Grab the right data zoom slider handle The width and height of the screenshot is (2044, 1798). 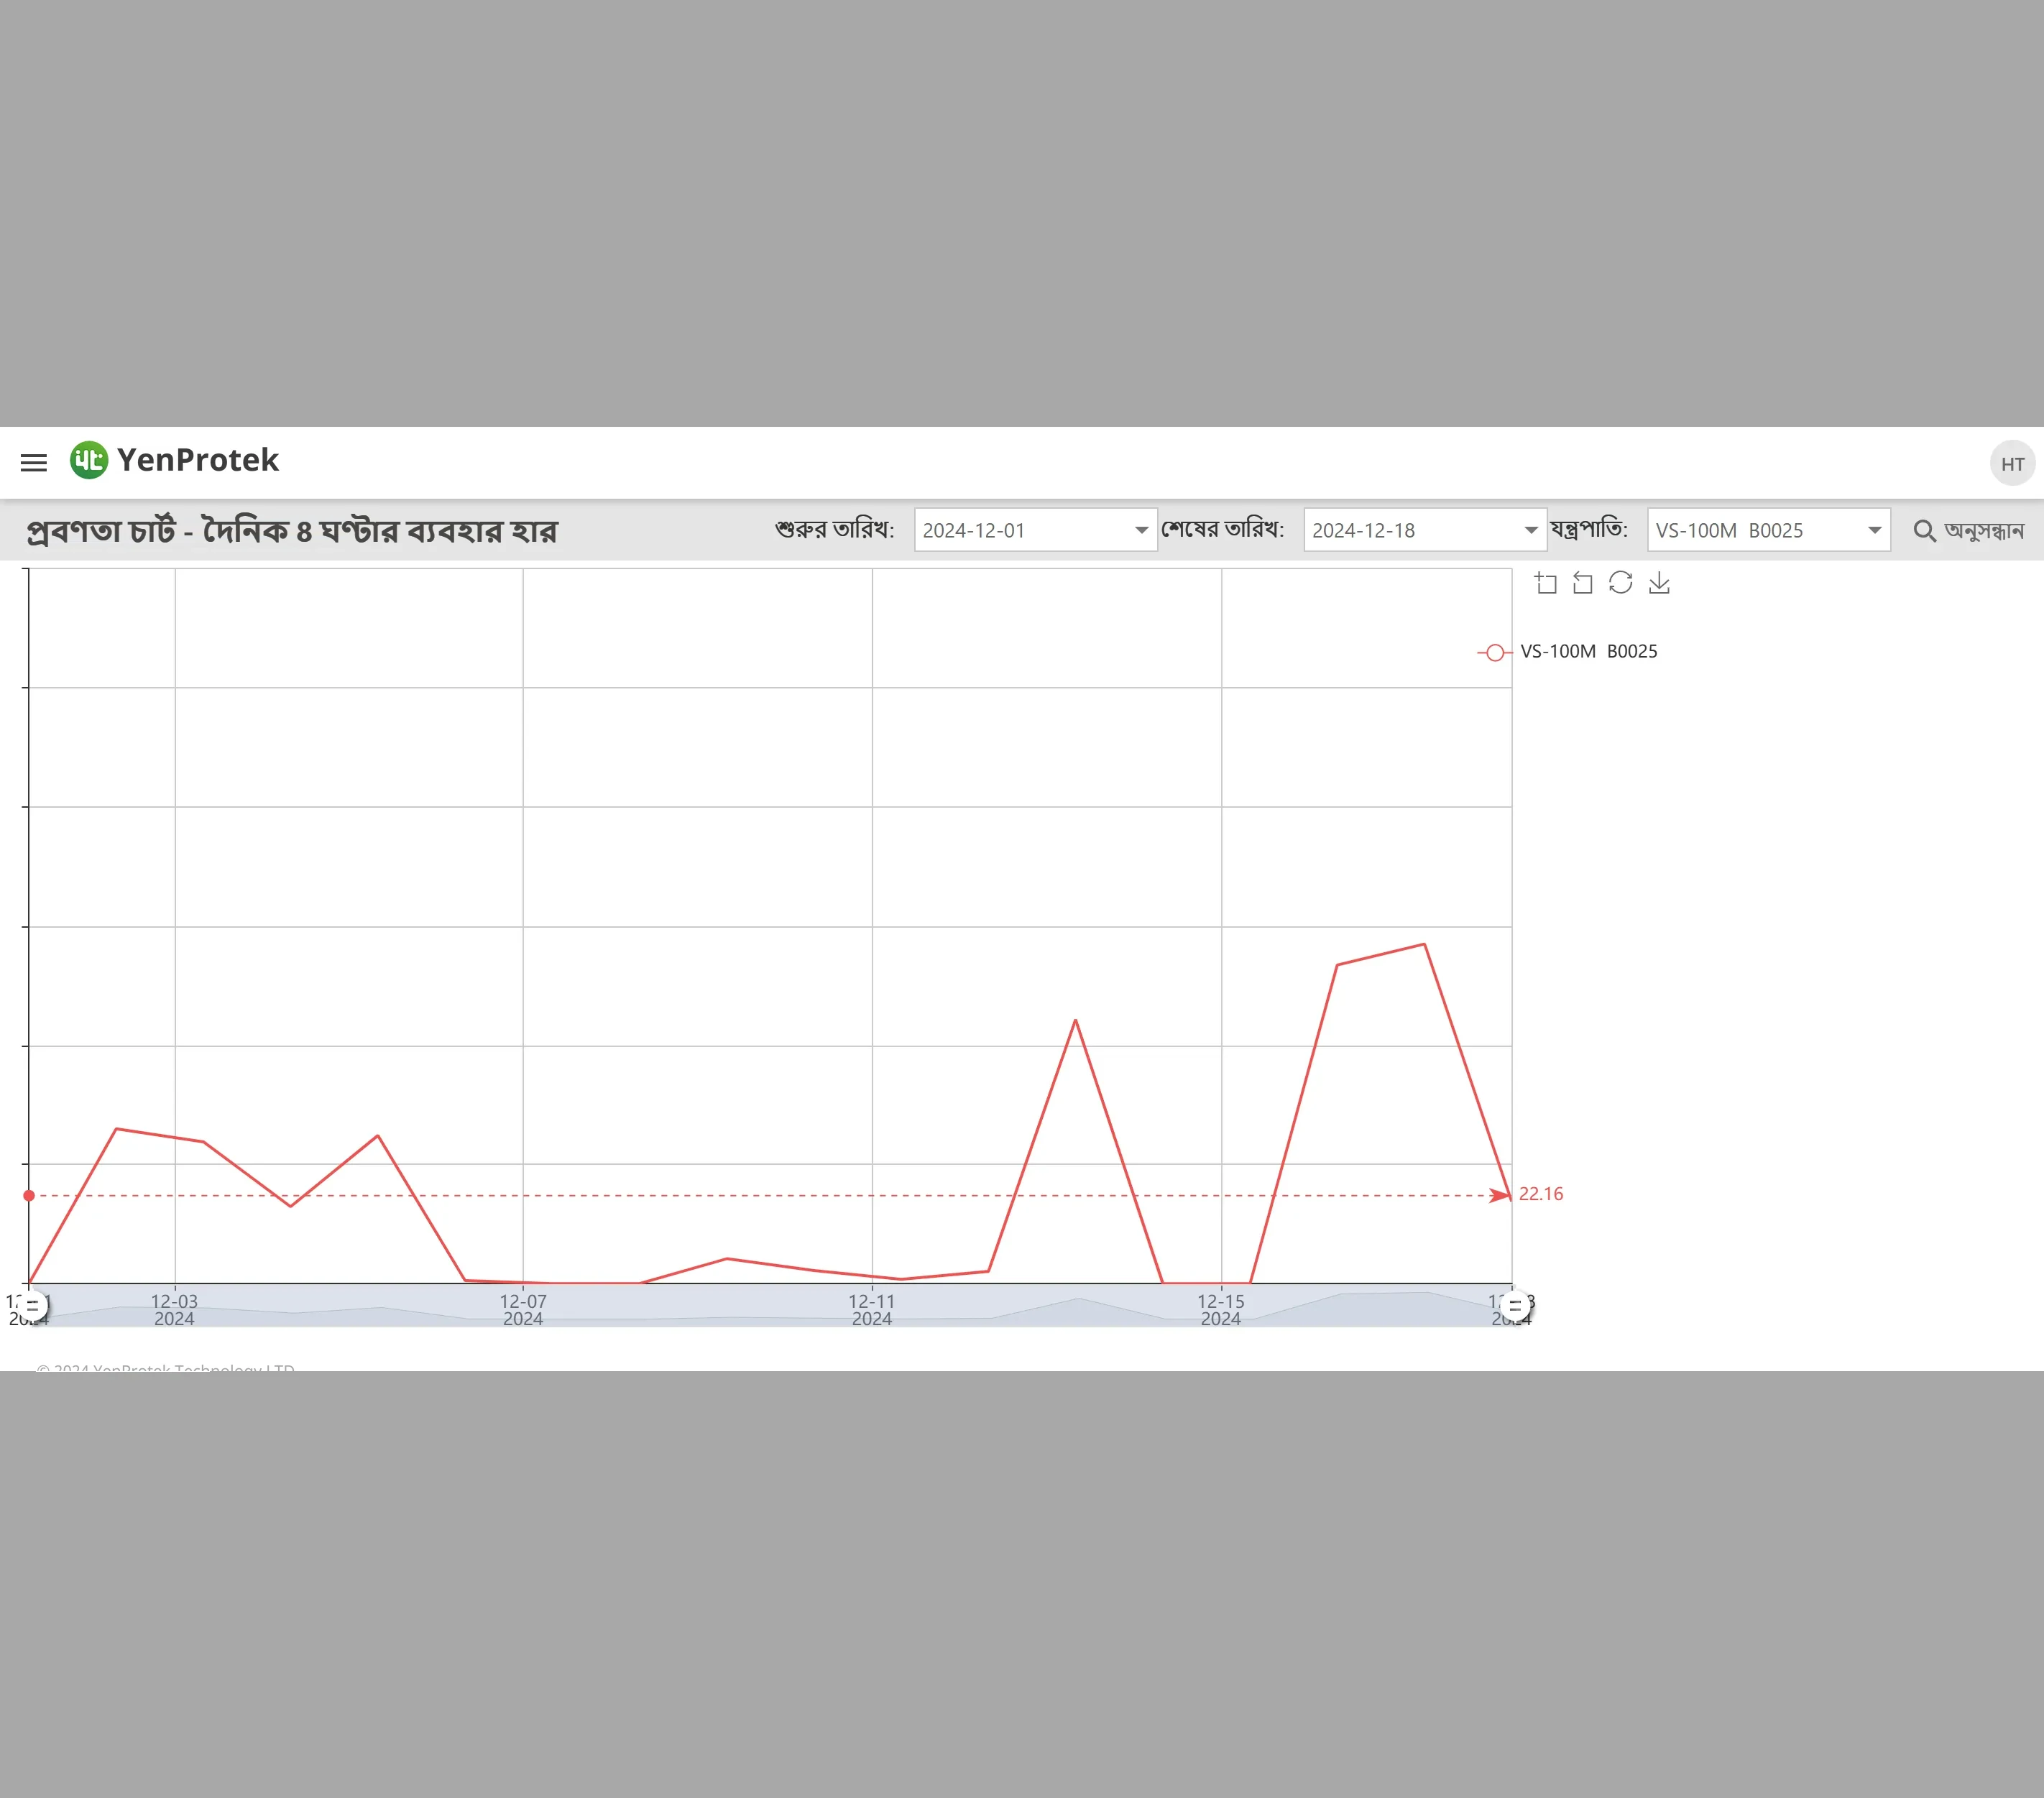coord(1515,1306)
